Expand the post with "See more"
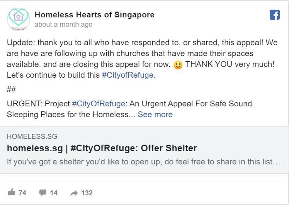Image resolution: width=289 pixels, height=205 pixels. 155,114
